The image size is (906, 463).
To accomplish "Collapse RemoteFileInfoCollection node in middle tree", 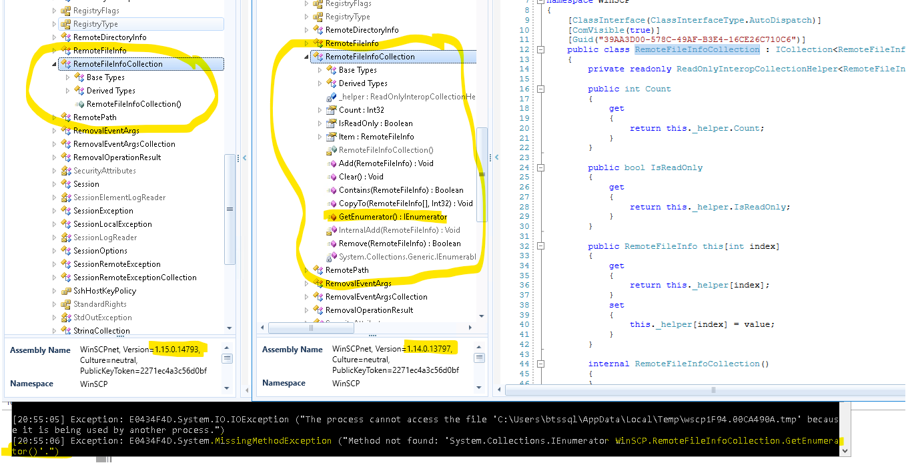I will tap(307, 57).
